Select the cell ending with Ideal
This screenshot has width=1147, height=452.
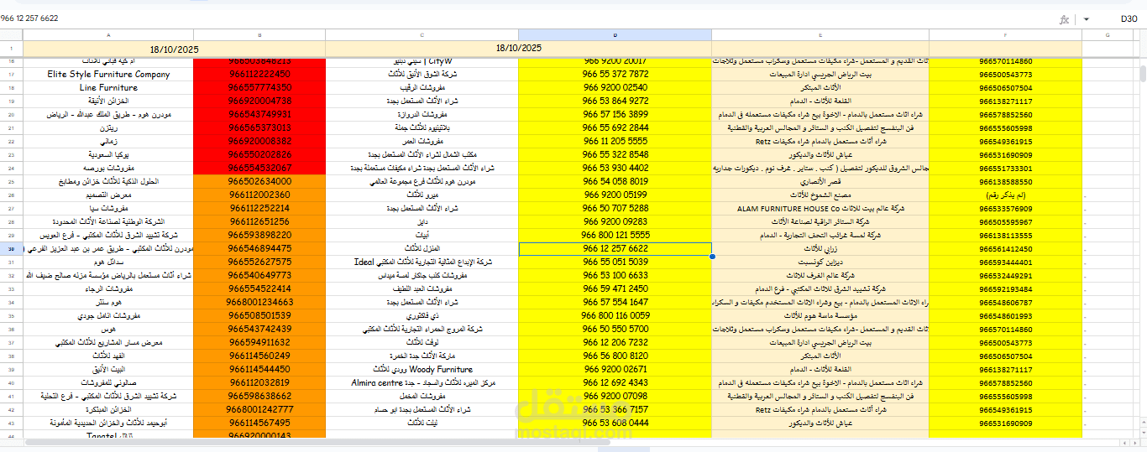click(x=422, y=262)
